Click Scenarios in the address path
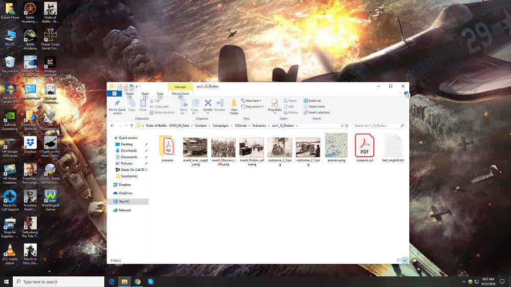The image size is (511, 287). (x=259, y=126)
